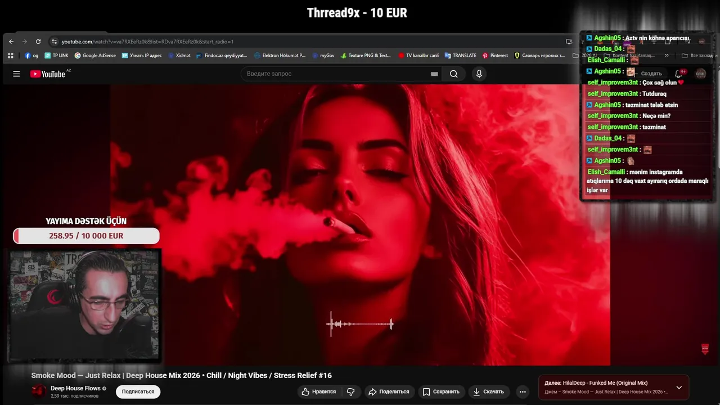Open the YouTube hamburger guide menu

tap(16, 74)
